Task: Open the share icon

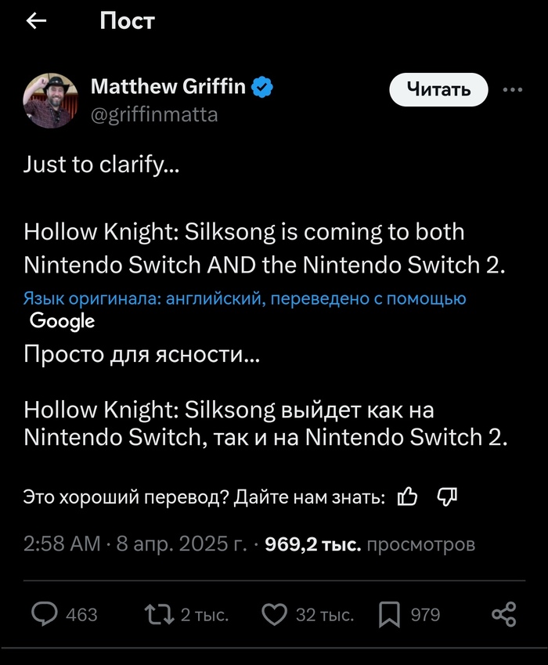Action: (503, 615)
